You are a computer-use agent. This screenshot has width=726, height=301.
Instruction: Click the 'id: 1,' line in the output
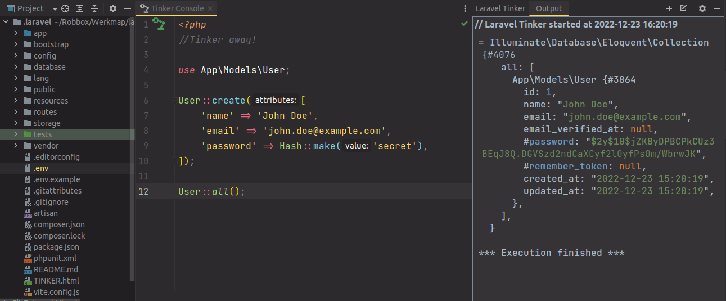pyautogui.click(x=540, y=92)
